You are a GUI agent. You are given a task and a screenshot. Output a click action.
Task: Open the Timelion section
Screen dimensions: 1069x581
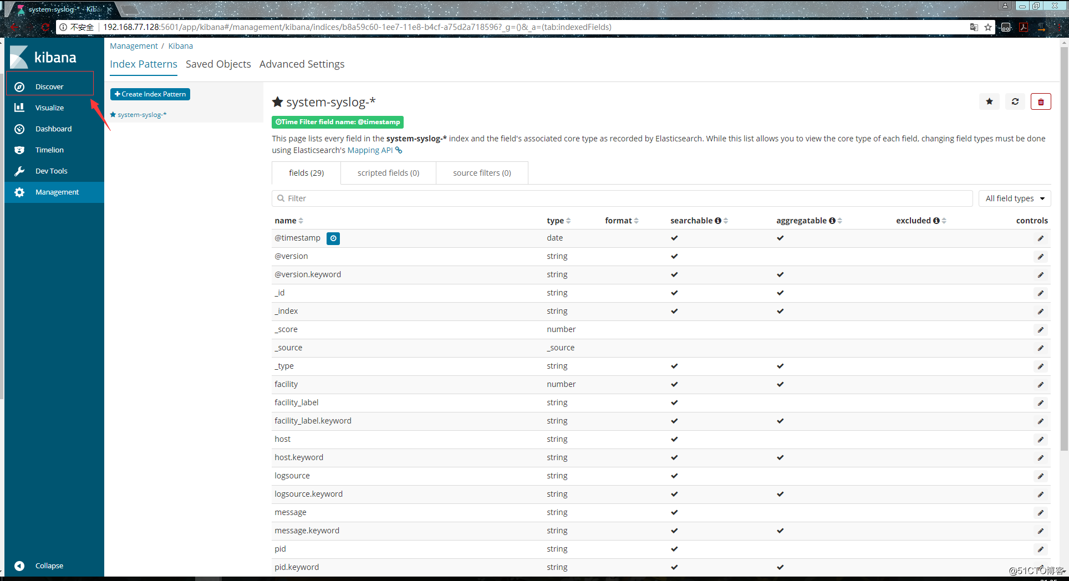click(49, 150)
